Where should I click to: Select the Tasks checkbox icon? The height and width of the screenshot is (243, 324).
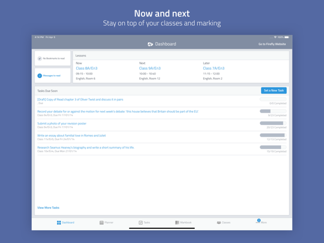click(x=140, y=222)
